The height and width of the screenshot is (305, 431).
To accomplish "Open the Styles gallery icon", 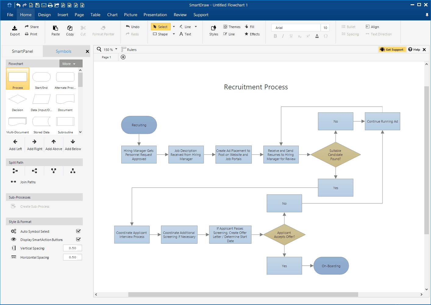I will point(214,28).
